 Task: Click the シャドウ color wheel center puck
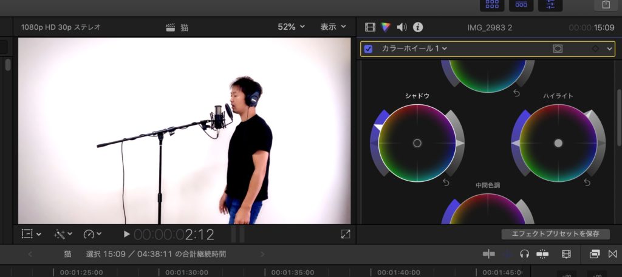417,143
